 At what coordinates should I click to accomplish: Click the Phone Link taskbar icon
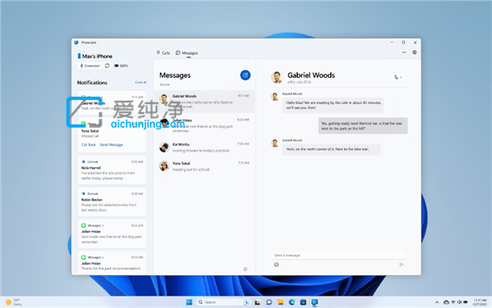(x=315, y=302)
